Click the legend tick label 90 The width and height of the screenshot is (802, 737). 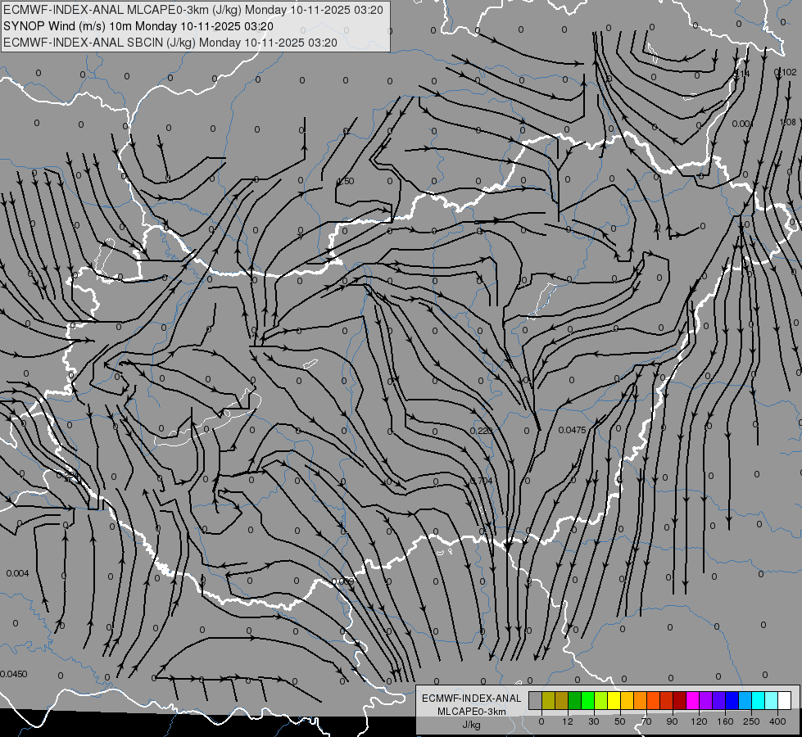click(x=673, y=721)
